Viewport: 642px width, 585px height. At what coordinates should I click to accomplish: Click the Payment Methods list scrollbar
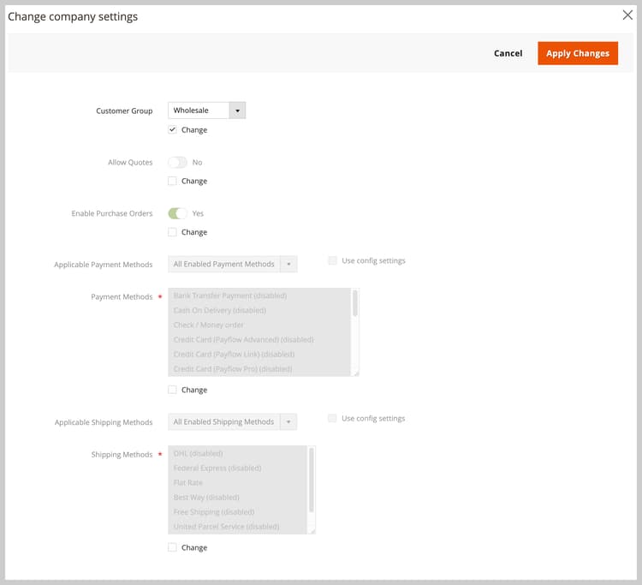pyautogui.click(x=355, y=303)
